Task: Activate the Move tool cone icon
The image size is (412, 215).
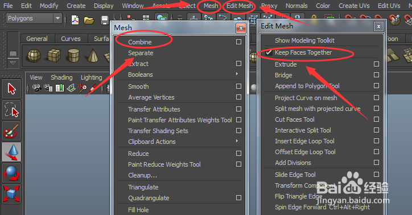Action: (11, 152)
